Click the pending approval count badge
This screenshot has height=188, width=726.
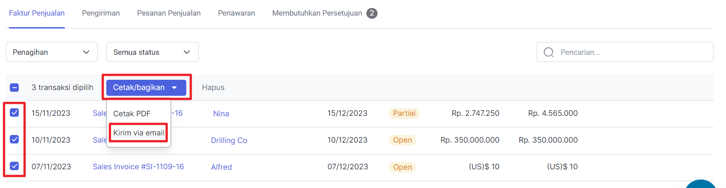pyautogui.click(x=372, y=13)
